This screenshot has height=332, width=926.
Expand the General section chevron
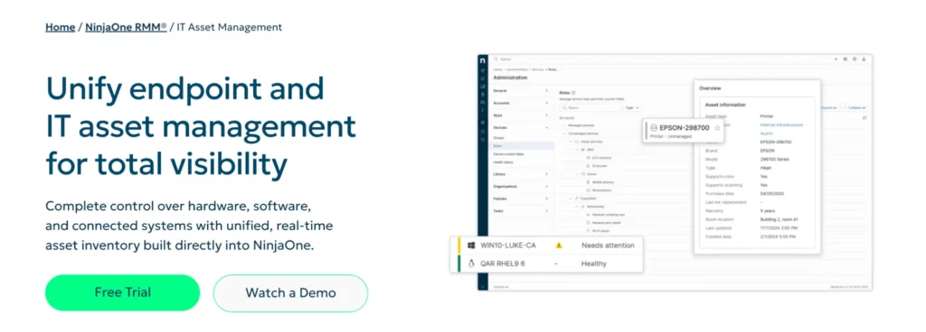tap(546, 90)
